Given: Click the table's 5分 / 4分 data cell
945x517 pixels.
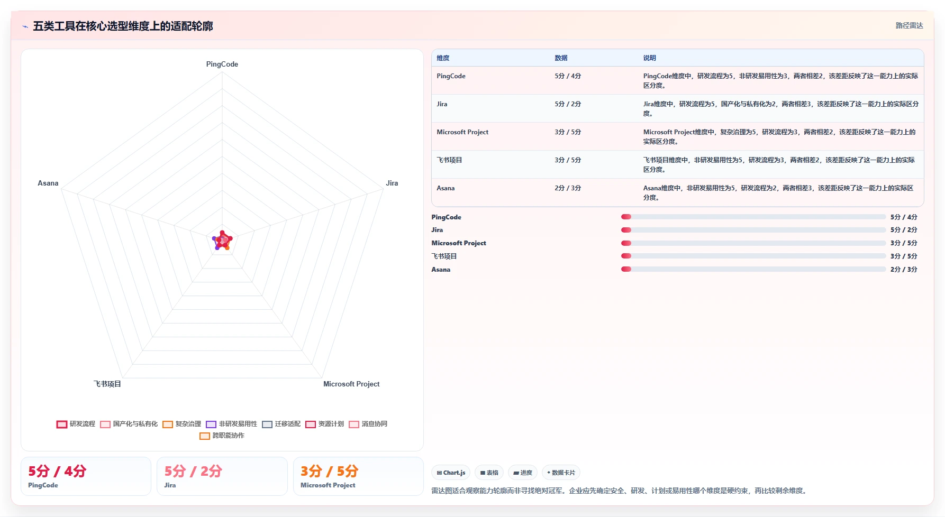Looking at the screenshot, I should pyautogui.click(x=568, y=76).
